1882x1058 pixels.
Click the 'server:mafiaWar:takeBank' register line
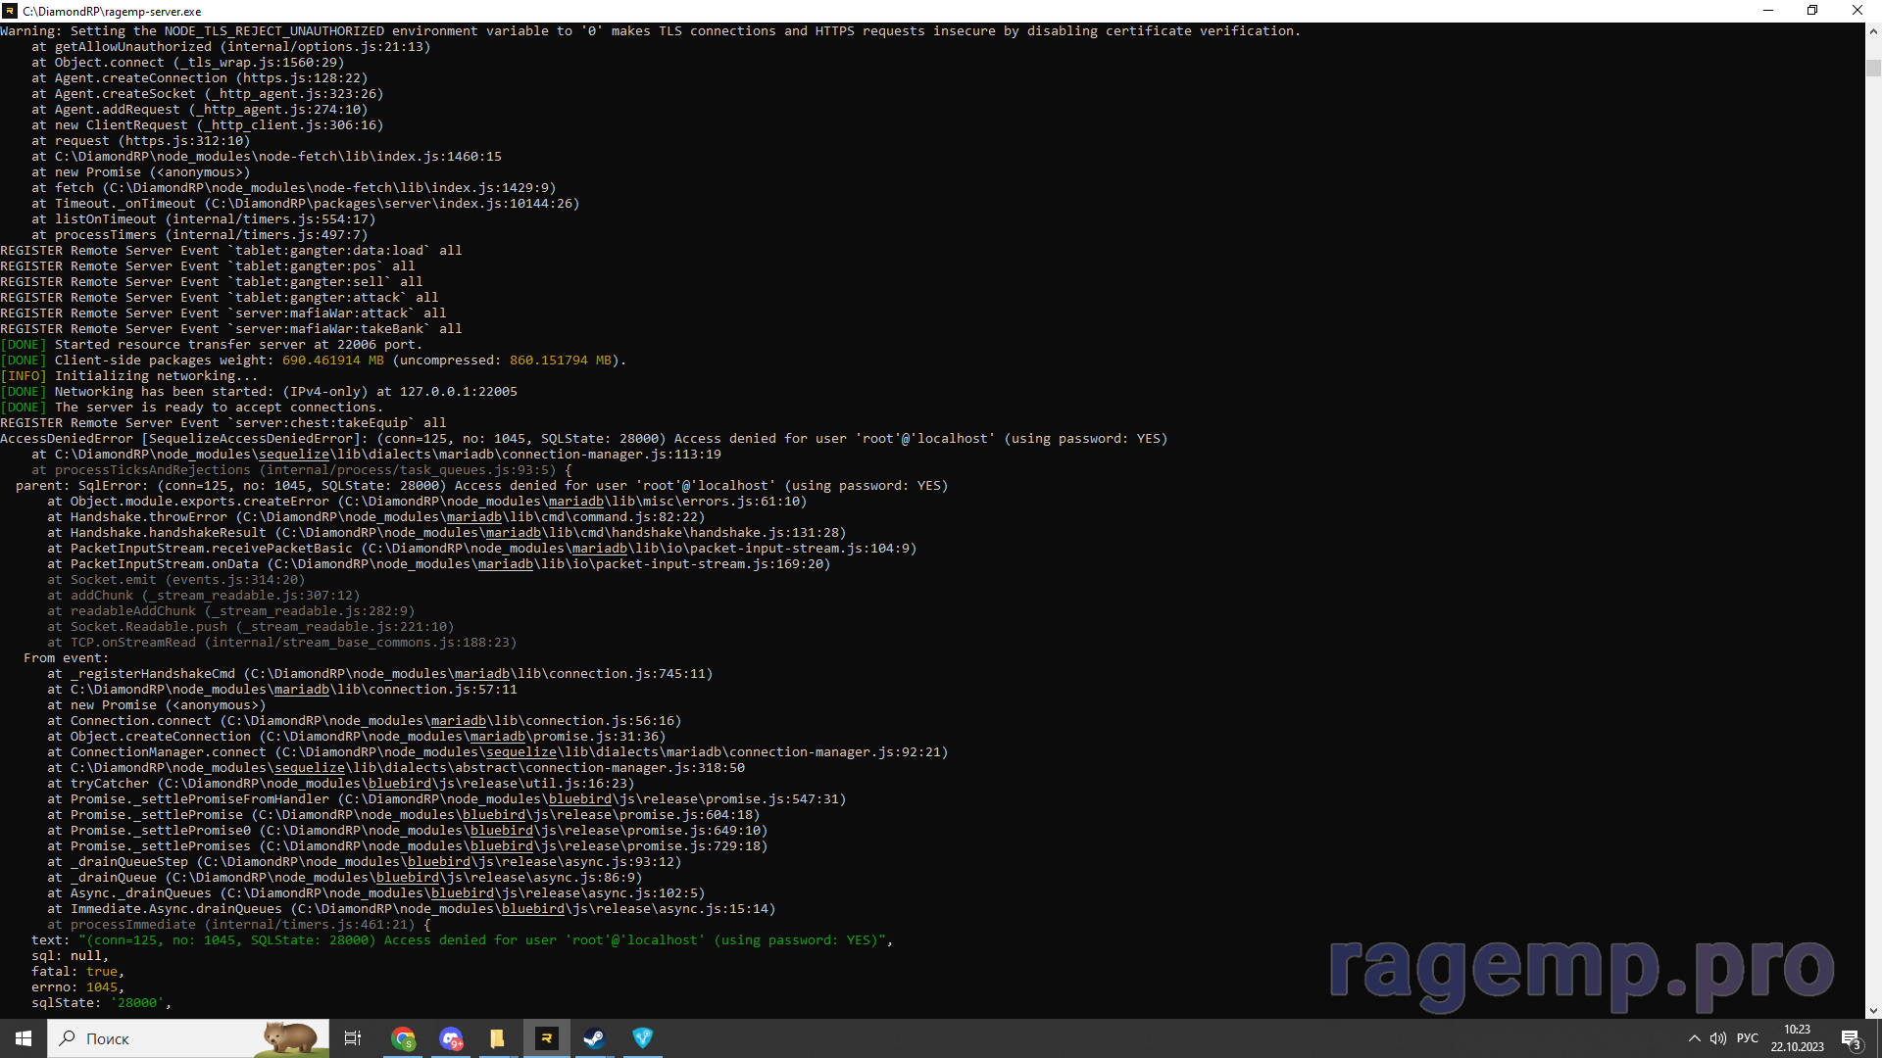[231, 329]
